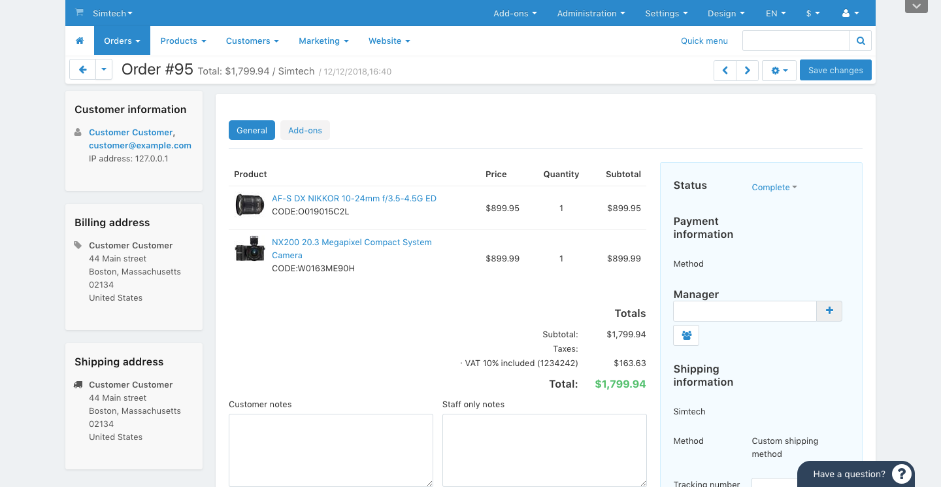The image size is (941, 487).
Task: Navigate to the next order with the right chevron
Action: pyautogui.click(x=747, y=70)
